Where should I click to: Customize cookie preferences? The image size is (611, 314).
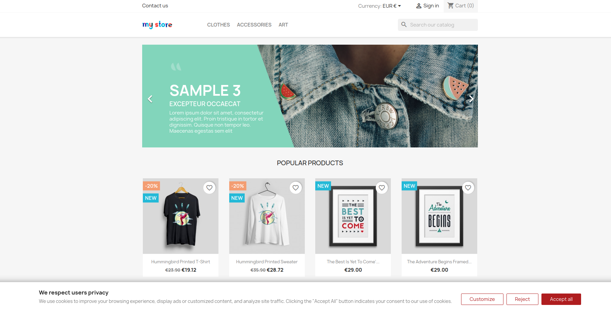482,299
